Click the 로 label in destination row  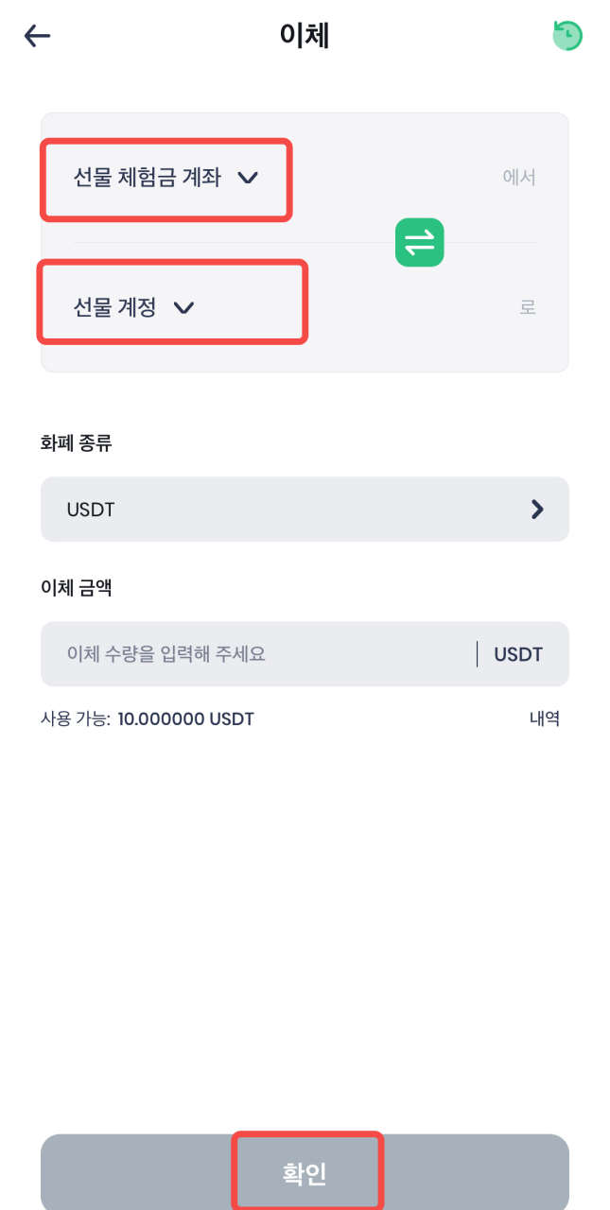(x=528, y=307)
